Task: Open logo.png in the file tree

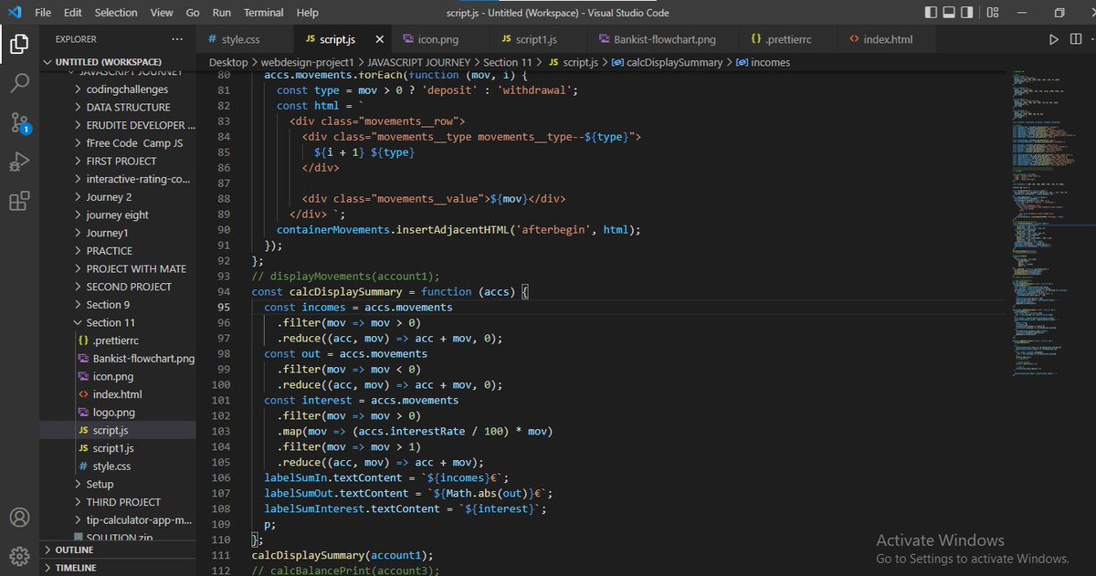Action: [x=114, y=413]
